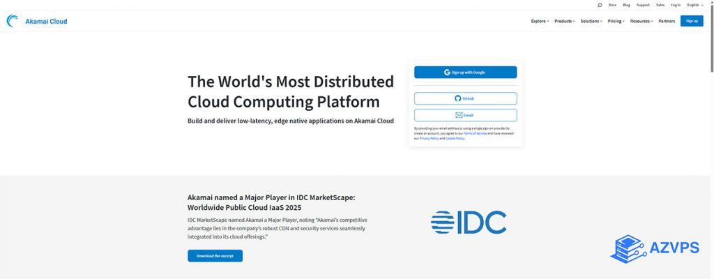Screen dimensions: 714x279
Task: Download the excerpt button
Action: pos(215,256)
